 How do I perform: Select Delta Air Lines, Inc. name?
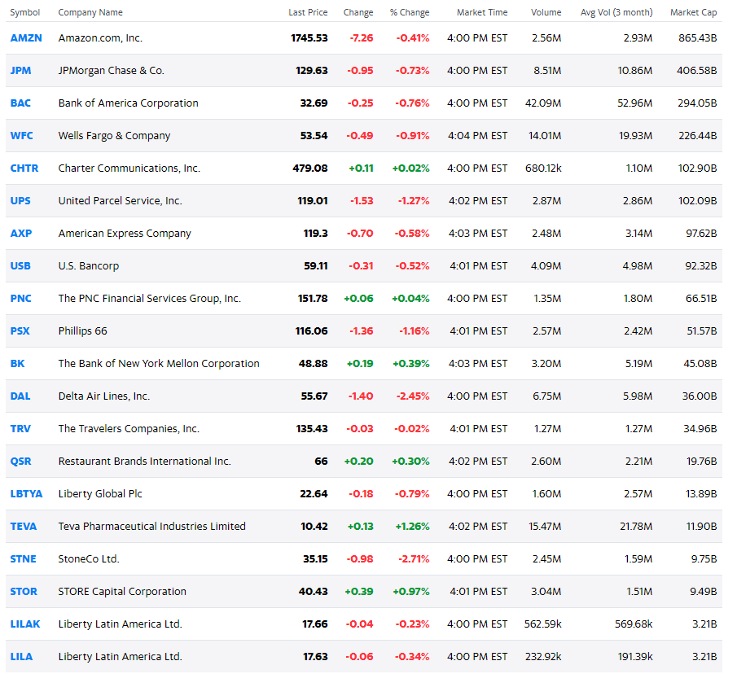coord(104,396)
